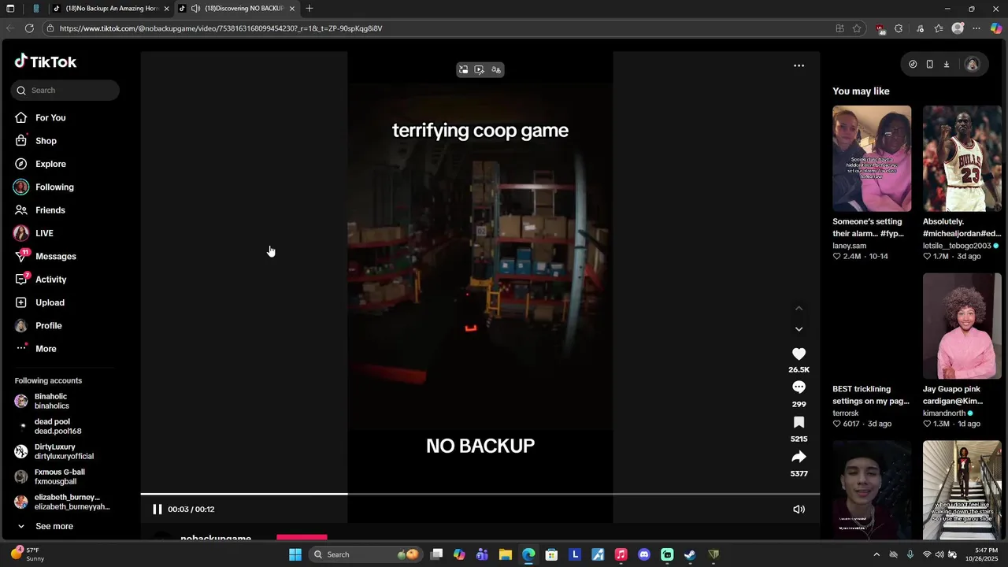Open the dead pool followed account
The height and width of the screenshot is (567, 1008).
tap(48, 426)
